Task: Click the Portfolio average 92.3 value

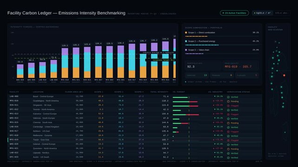Action: coord(191,67)
